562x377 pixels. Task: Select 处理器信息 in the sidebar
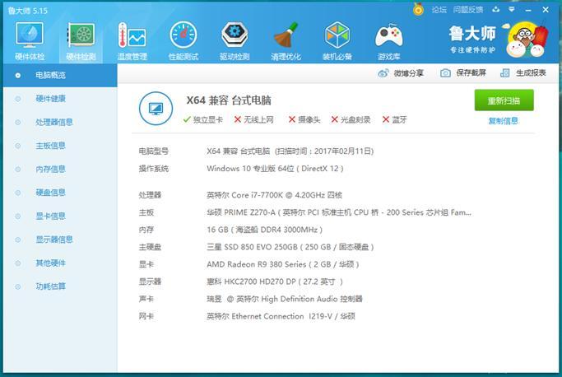pos(53,122)
